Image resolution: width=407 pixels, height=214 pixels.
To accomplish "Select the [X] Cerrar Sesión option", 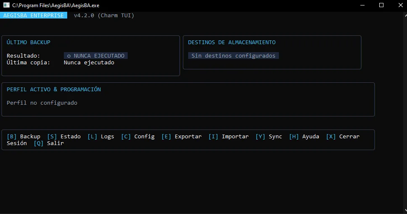I will [343, 137].
